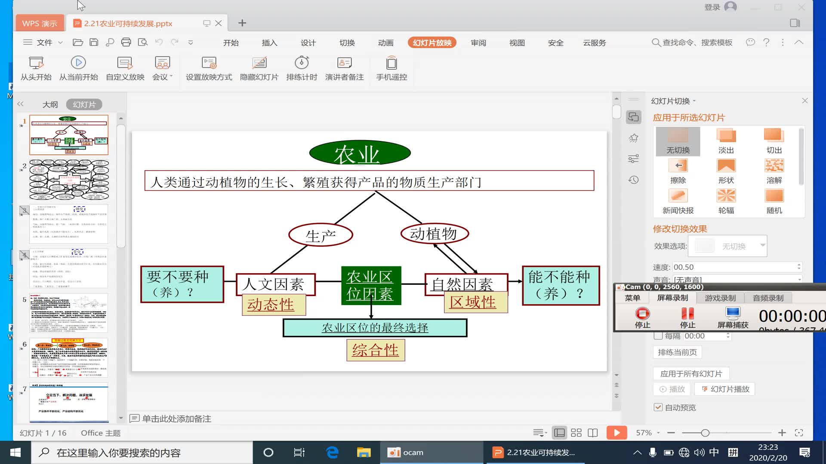Undo the last action
The width and height of the screenshot is (826, 464).
pyautogui.click(x=159, y=43)
